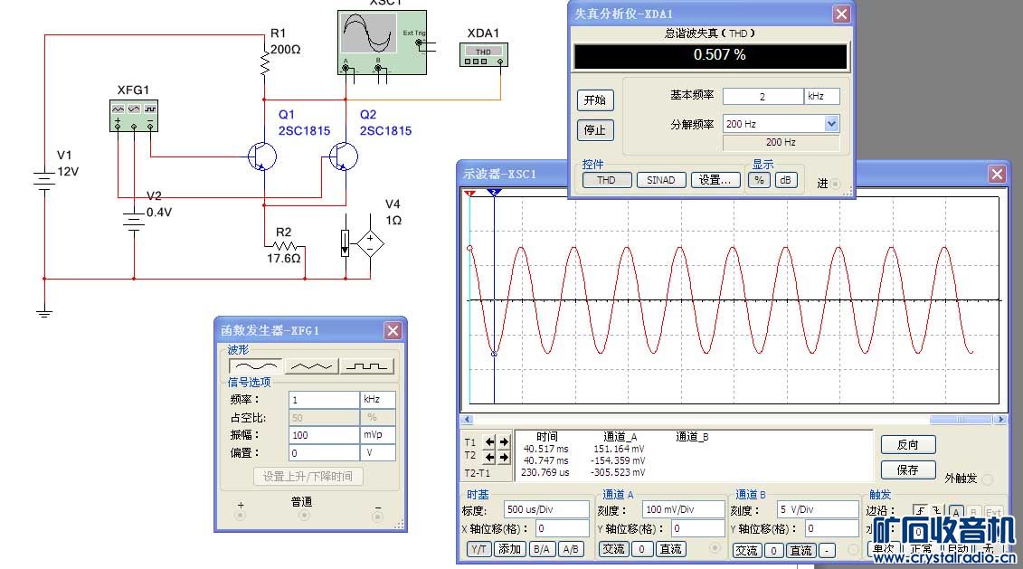Select THD control button
The width and height of the screenshot is (1023, 569).
tap(606, 180)
